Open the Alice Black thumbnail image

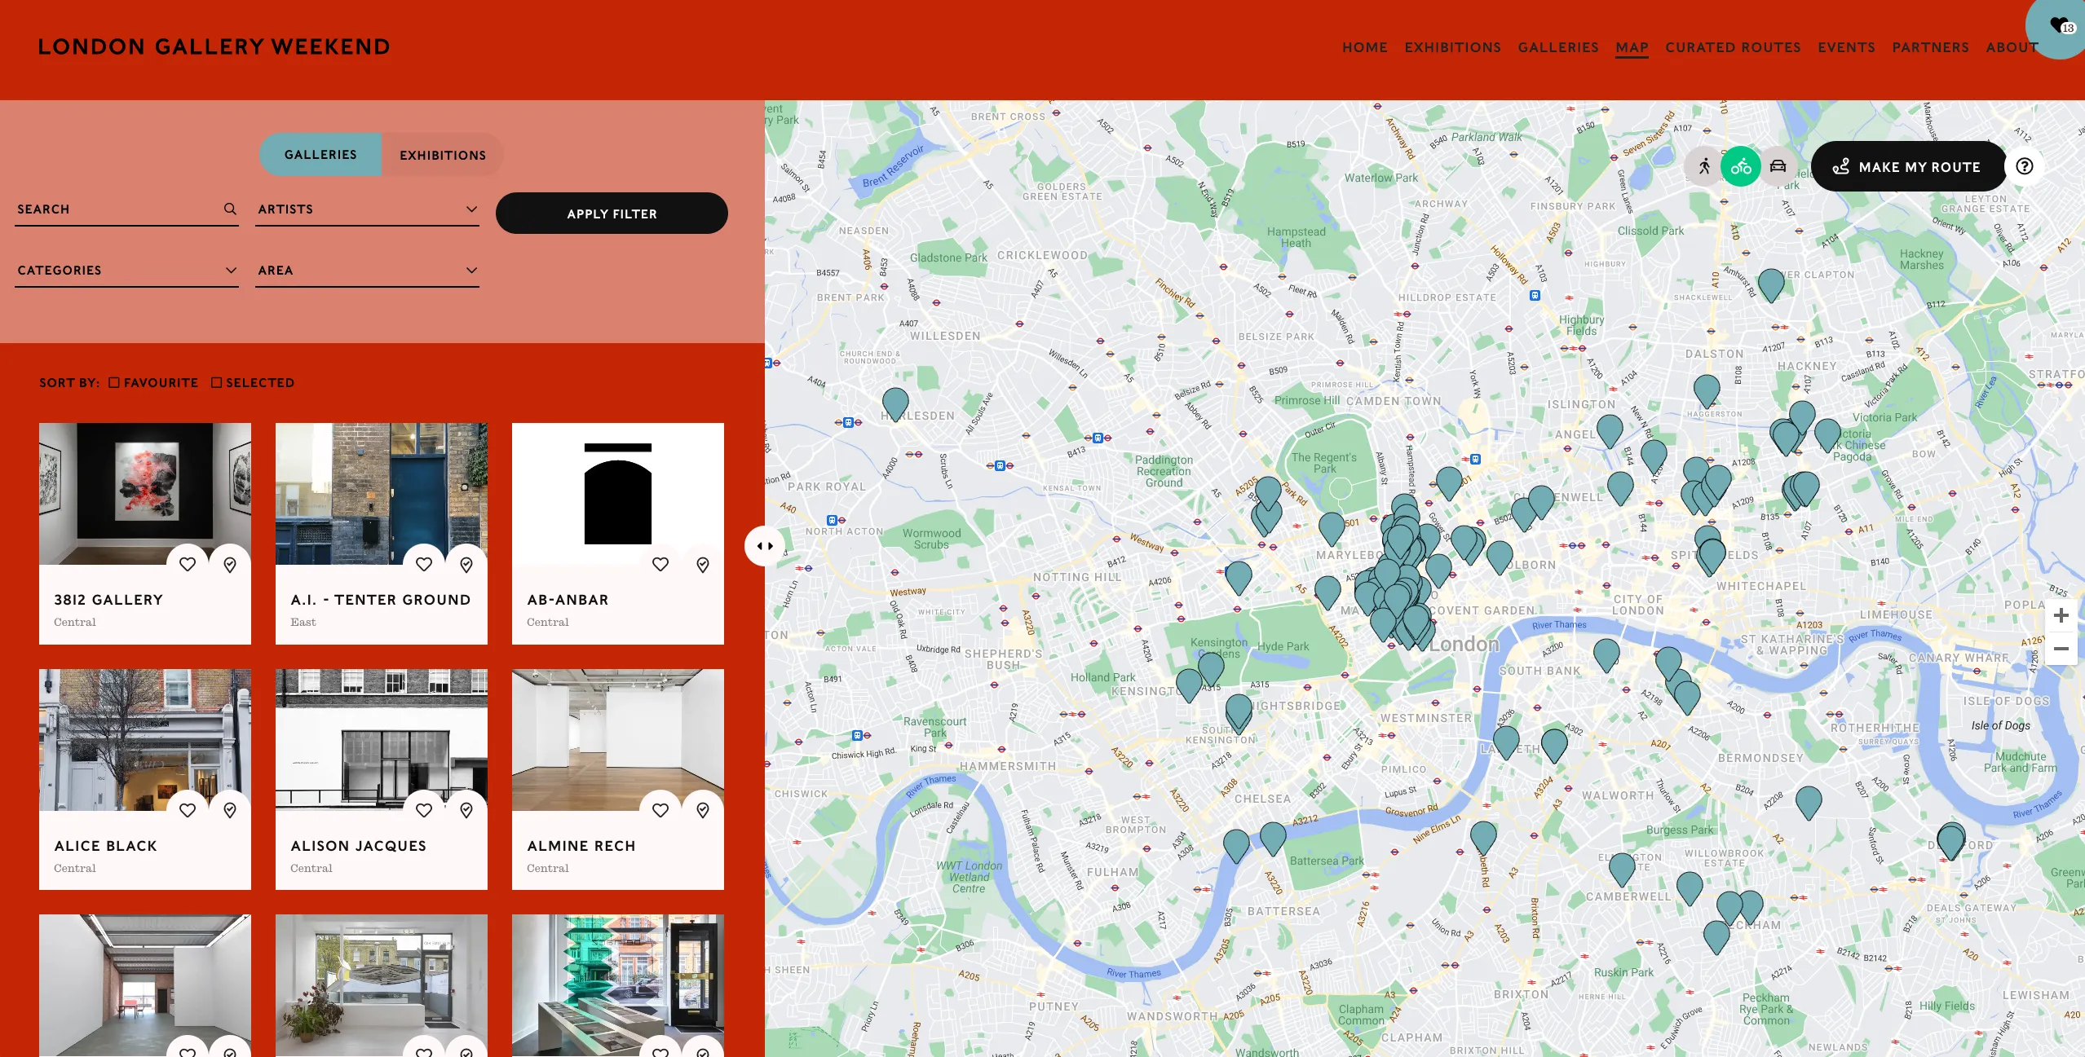click(x=145, y=740)
